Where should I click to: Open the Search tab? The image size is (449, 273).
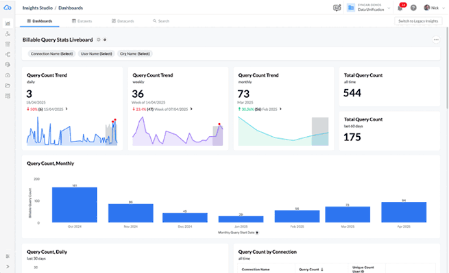pyautogui.click(x=161, y=21)
